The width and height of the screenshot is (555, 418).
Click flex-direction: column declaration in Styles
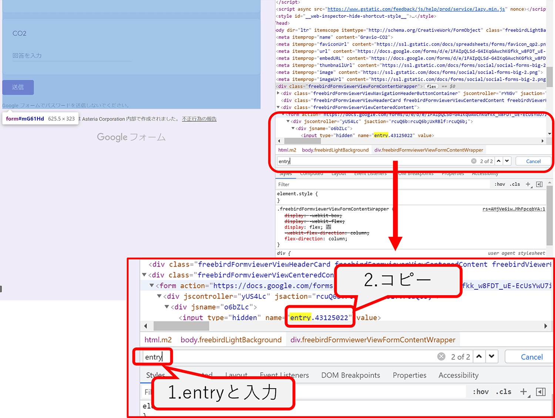[316, 239]
